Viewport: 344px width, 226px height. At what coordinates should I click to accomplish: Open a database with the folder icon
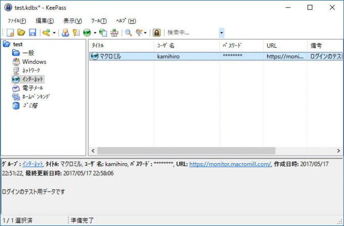tap(21, 32)
